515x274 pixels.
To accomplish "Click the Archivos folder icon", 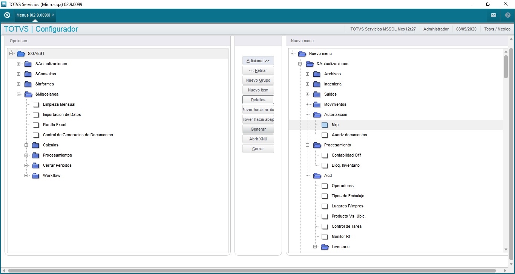I will click(317, 74).
